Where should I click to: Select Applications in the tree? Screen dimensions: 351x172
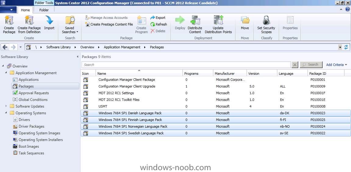(x=28, y=79)
